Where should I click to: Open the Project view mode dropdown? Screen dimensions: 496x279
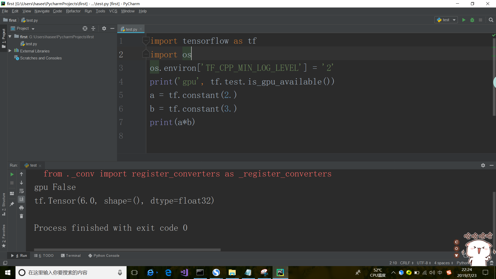click(x=33, y=28)
